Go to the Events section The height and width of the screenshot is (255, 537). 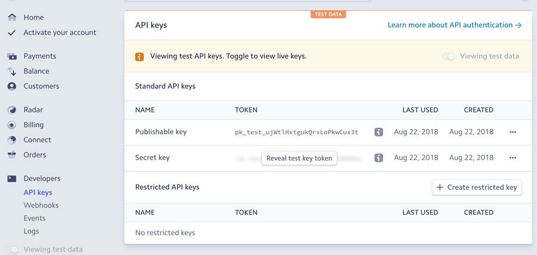(35, 219)
